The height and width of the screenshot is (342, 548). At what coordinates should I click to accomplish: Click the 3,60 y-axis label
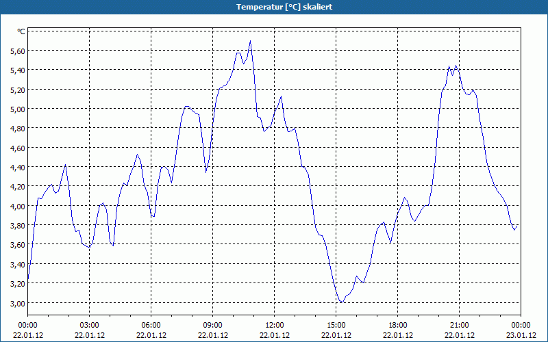[x=18, y=245]
